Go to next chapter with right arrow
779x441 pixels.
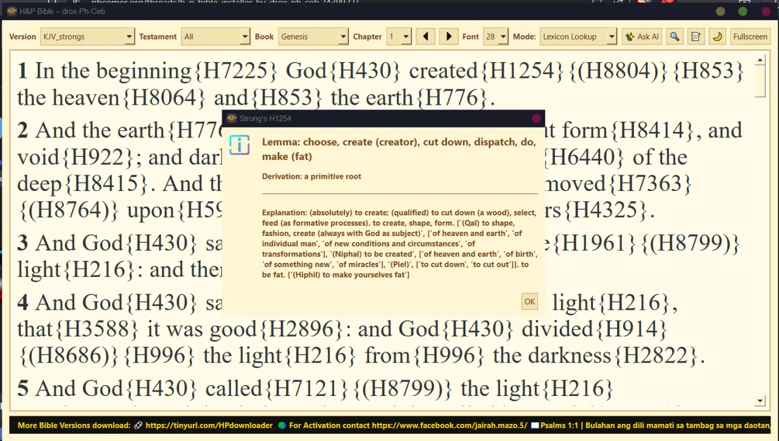(x=449, y=36)
